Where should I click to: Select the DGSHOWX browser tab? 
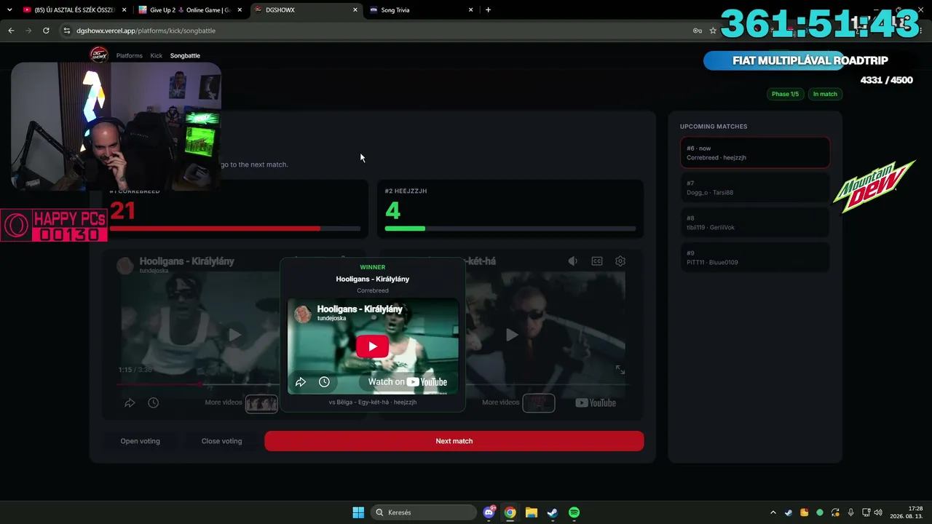[305, 10]
